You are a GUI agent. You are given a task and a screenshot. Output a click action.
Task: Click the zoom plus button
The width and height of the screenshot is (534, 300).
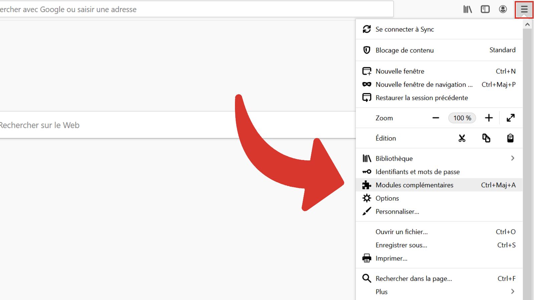[x=489, y=118]
